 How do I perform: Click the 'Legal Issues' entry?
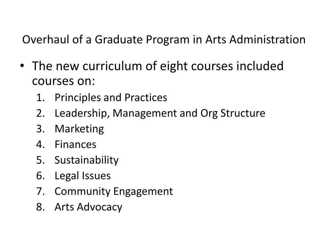coord(83,176)
